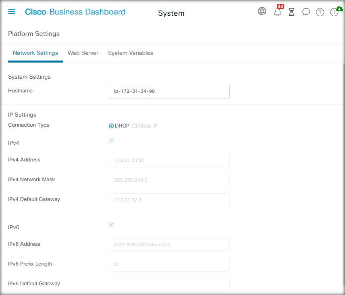Click the green update cloud badge
This screenshot has height=295, width=345.
tap(339, 9)
